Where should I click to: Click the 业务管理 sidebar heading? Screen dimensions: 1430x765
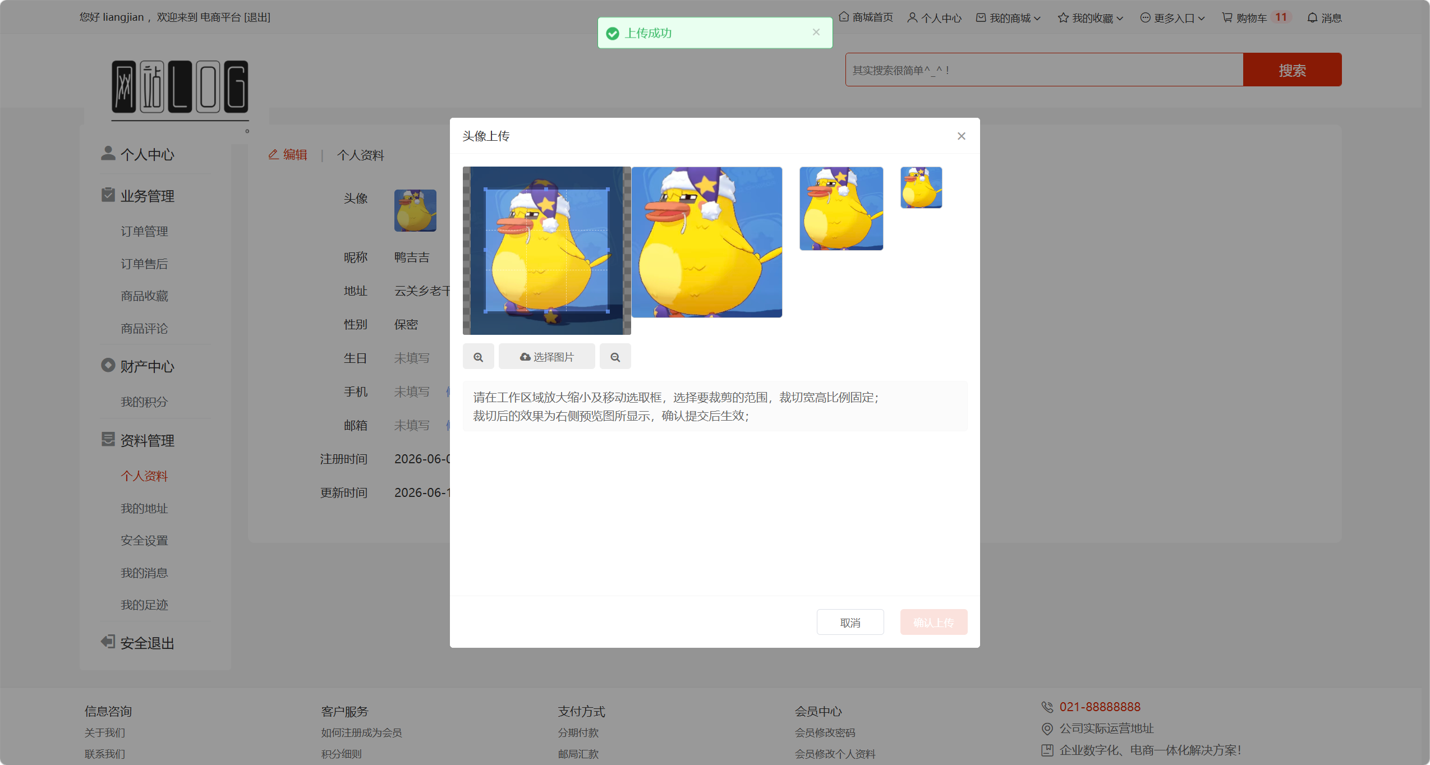pos(138,196)
